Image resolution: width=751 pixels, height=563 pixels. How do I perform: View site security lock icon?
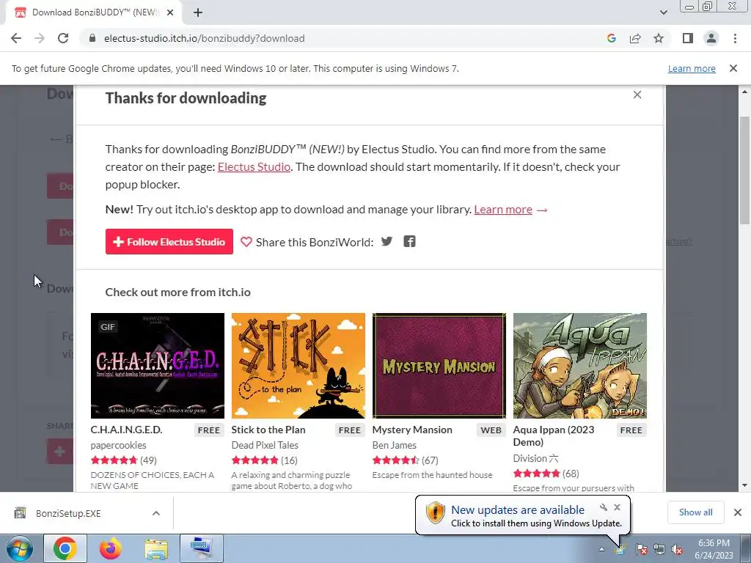click(92, 38)
